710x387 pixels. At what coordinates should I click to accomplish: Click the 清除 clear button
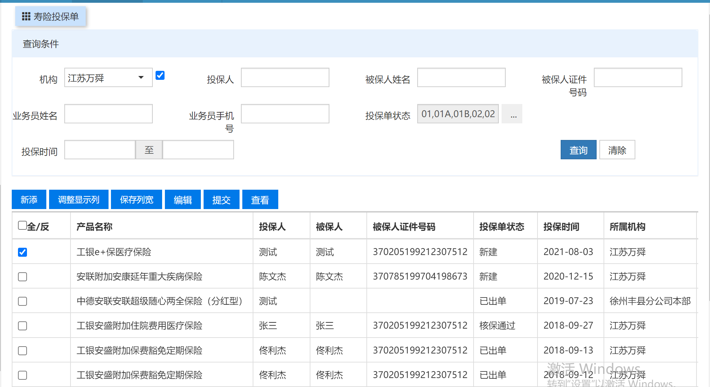click(x=617, y=150)
